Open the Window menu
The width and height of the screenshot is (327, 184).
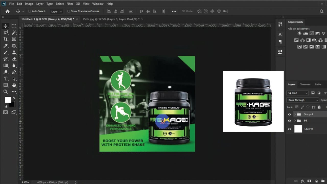click(98, 4)
